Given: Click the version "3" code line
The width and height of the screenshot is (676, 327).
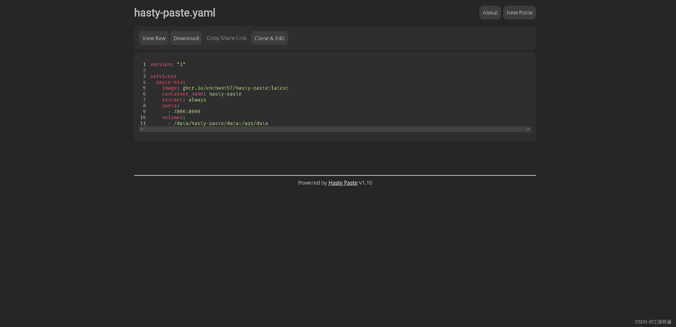Looking at the screenshot, I should click(168, 64).
